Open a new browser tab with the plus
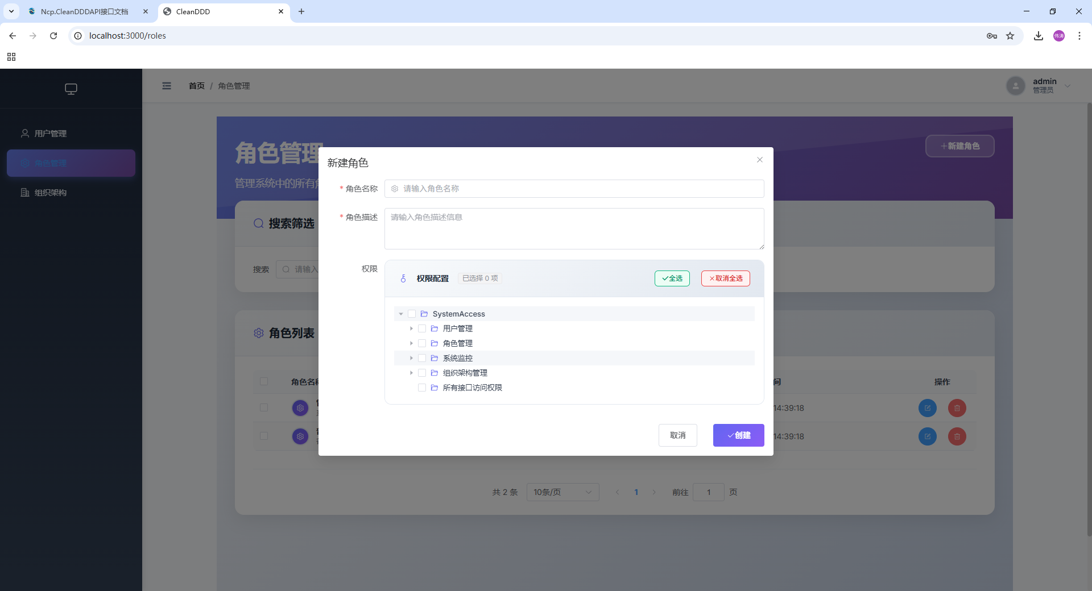The image size is (1092, 591). pyautogui.click(x=301, y=11)
